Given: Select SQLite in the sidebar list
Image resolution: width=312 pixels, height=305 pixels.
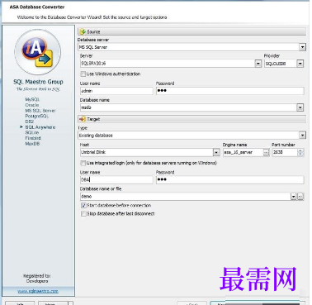Looking at the screenshot, I should point(32,132).
